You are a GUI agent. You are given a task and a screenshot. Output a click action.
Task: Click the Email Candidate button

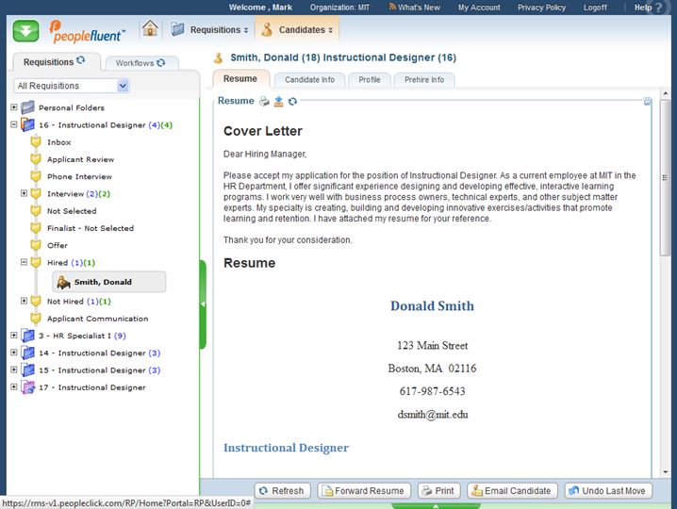[x=510, y=490]
